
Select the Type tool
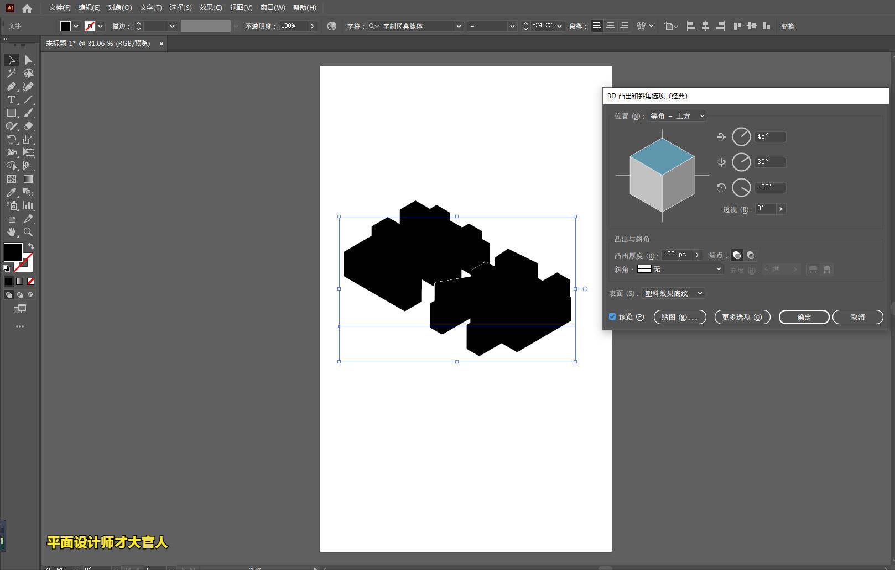pos(11,99)
